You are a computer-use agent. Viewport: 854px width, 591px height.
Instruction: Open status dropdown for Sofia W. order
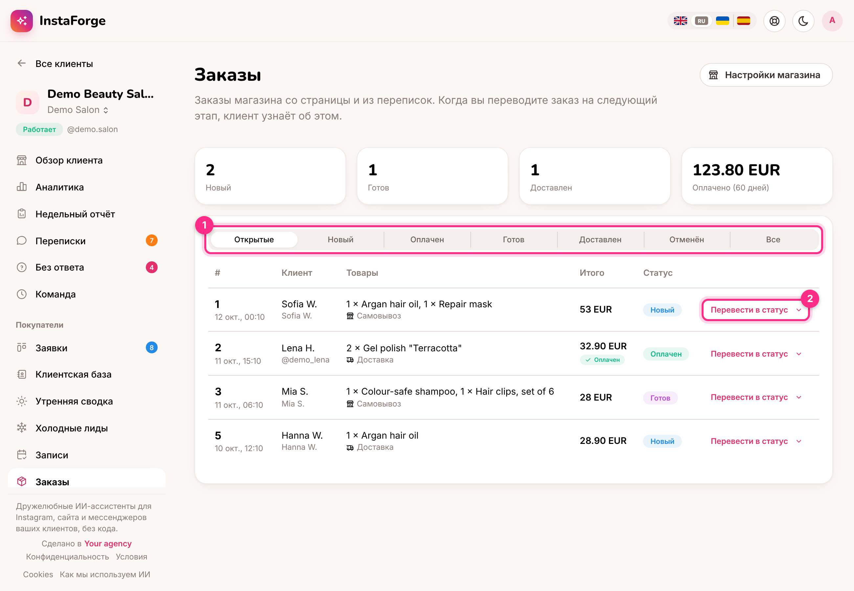756,310
